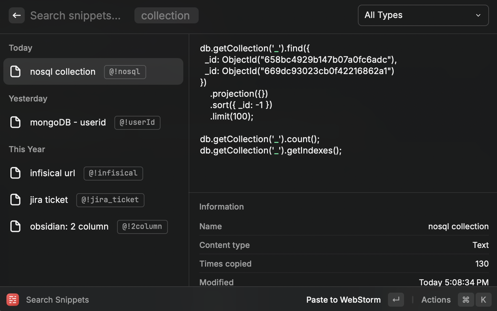Click the obsidian 2 column document icon
Viewport: 497px width, 311px height.
pyautogui.click(x=15, y=226)
